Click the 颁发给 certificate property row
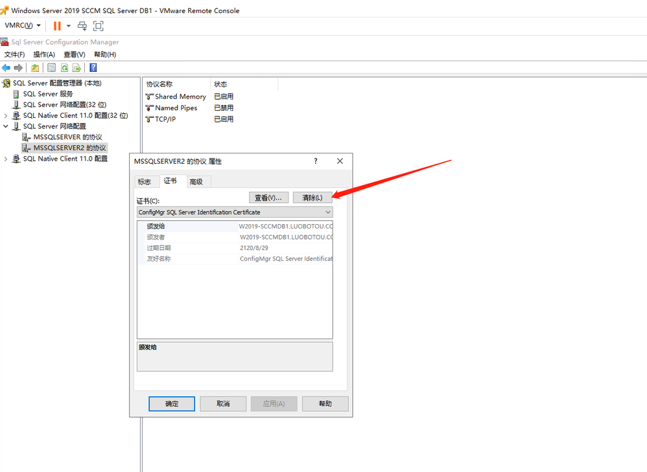 [x=235, y=227]
